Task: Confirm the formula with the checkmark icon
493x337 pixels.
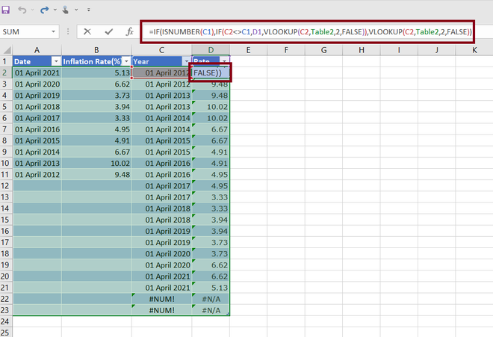Action: pos(109,32)
